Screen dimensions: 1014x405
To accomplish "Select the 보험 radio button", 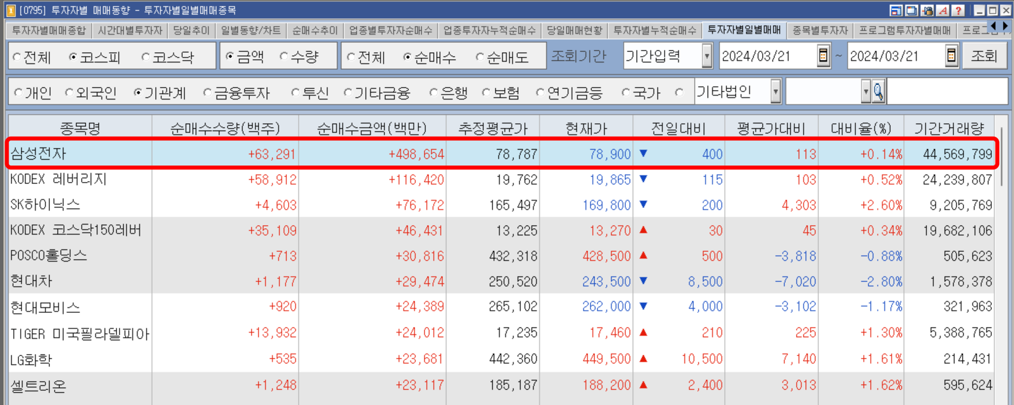I will point(486,93).
